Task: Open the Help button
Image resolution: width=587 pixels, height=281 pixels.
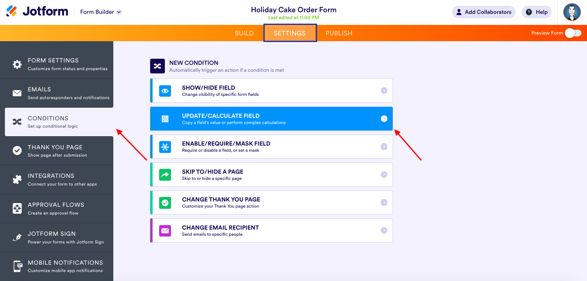Action: pyautogui.click(x=536, y=12)
